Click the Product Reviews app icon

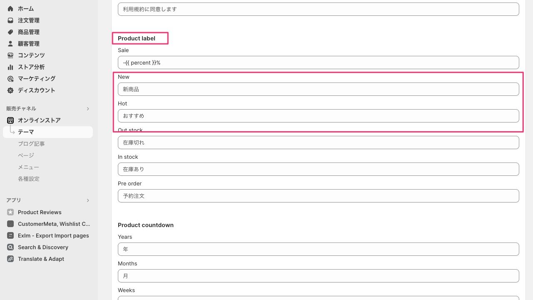[10, 212]
